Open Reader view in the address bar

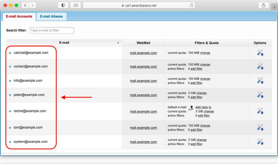tap(63, 5)
